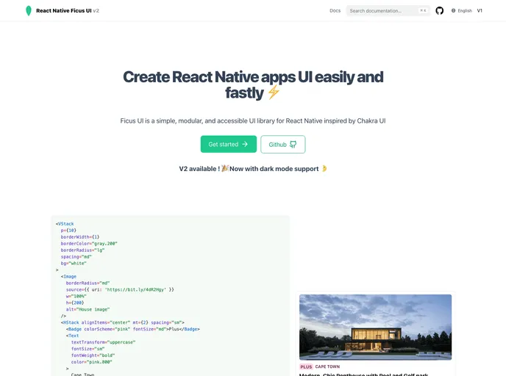The image size is (506, 376).
Task: Open the Docs navigation link
Action: tap(335, 10)
